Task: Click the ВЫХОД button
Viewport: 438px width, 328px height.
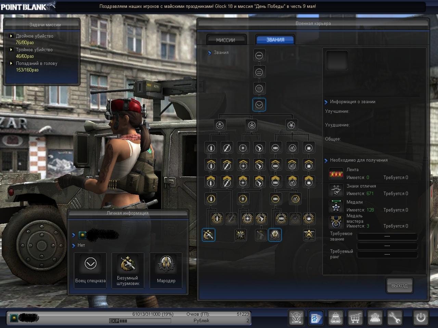Action: pyautogui.click(x=399, y=286)
